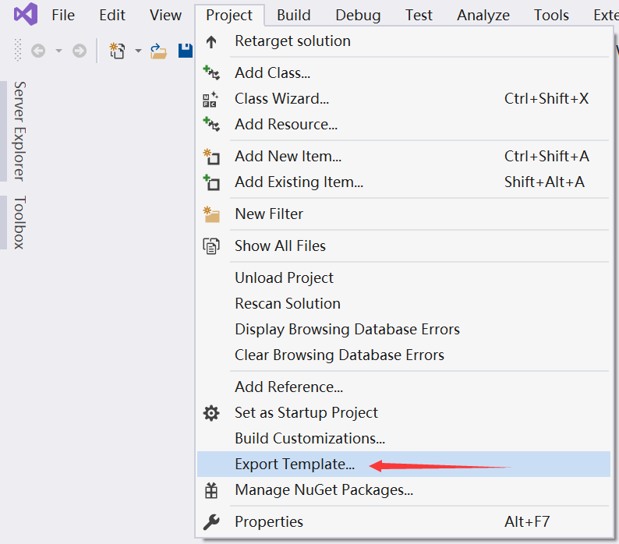The width and height of the screenshot is (619, 544).
Task: Open project Properties entry
Action: 404,522
